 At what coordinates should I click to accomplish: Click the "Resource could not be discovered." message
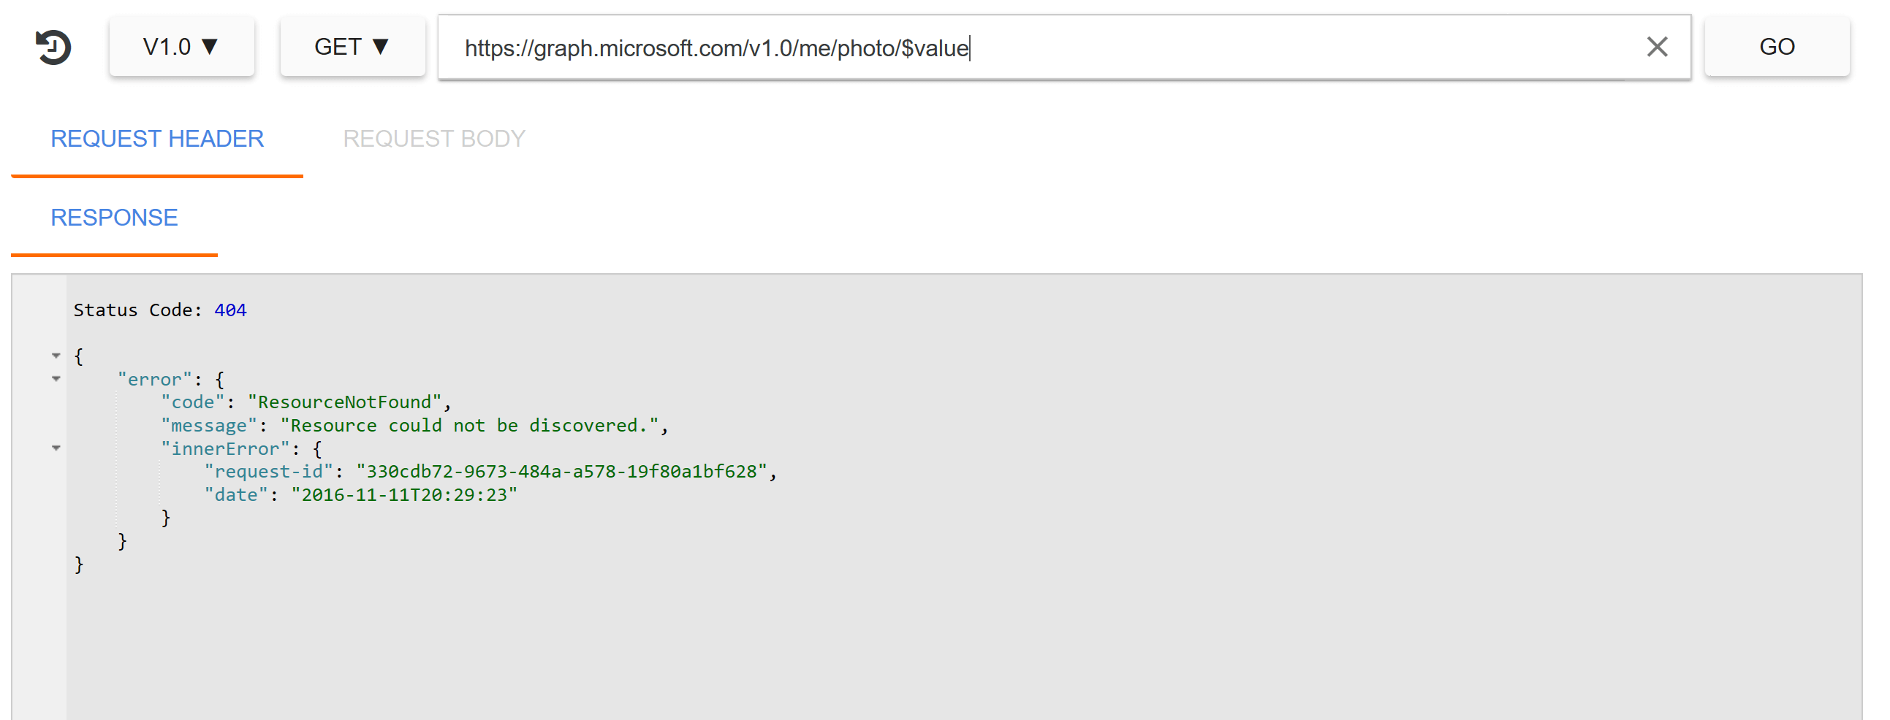[469, 425]
